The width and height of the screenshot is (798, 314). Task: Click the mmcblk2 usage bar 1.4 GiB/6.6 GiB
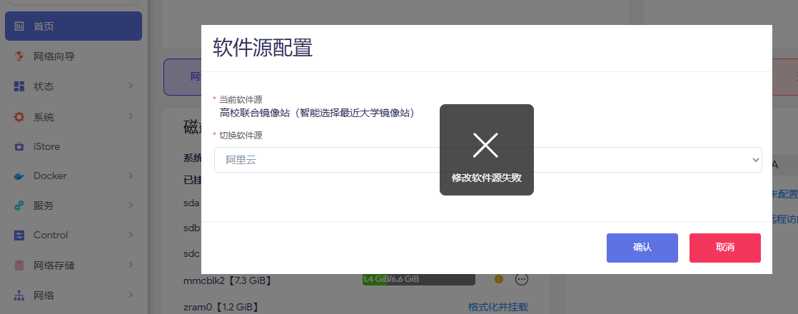(419, 279)
